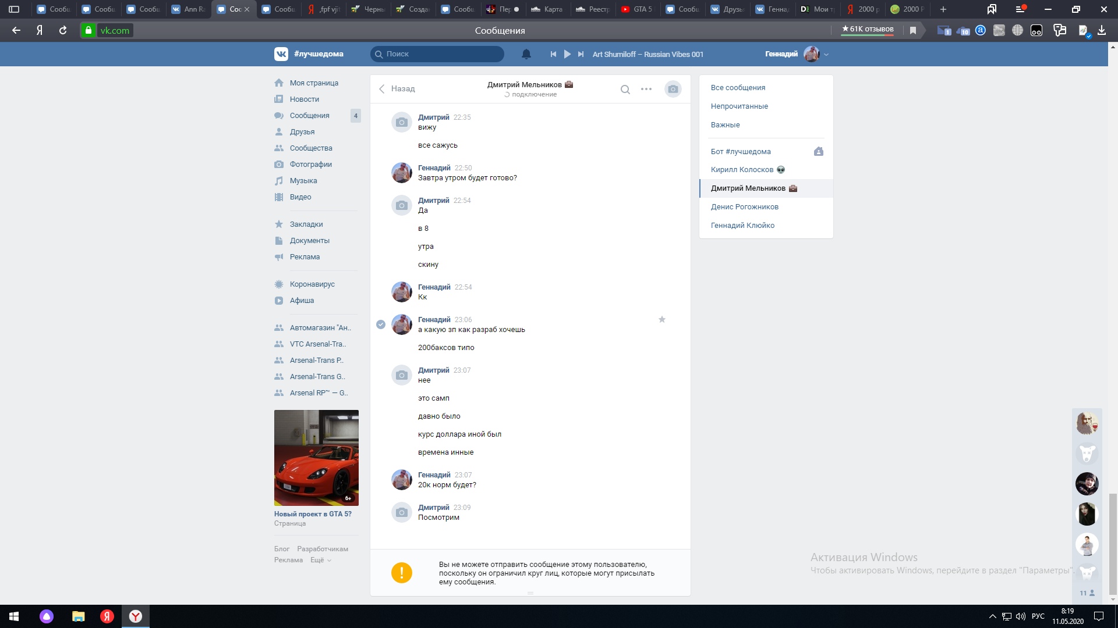The image size is (1118, 628).
Task: Open Друзья in sidebar
Action: pos(302,132)
